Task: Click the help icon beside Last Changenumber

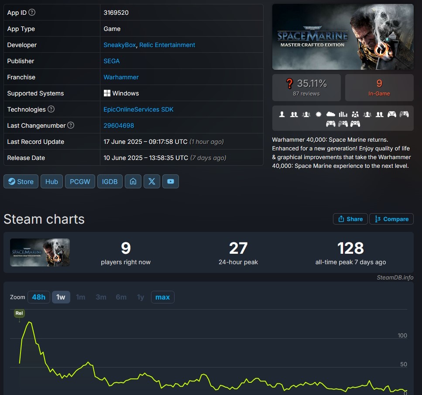Action: coord(71,125)
